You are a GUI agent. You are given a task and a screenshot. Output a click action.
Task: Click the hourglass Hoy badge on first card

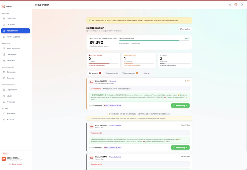(187, 81)
